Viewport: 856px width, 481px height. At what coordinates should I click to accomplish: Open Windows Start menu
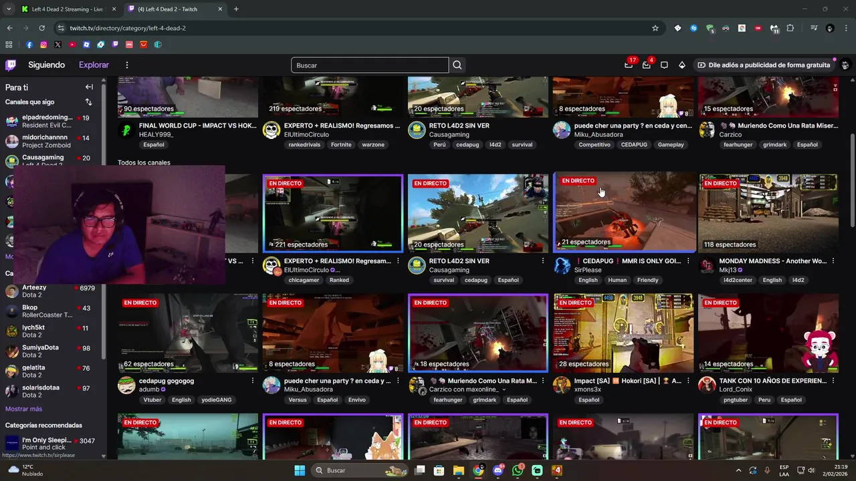point(300,470)
